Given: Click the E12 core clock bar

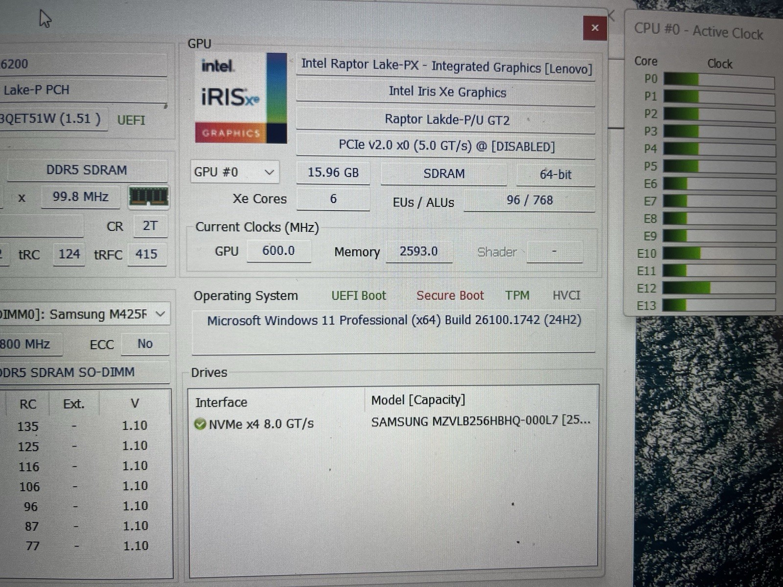Looking at the screenshot, I should pos(719,288).
